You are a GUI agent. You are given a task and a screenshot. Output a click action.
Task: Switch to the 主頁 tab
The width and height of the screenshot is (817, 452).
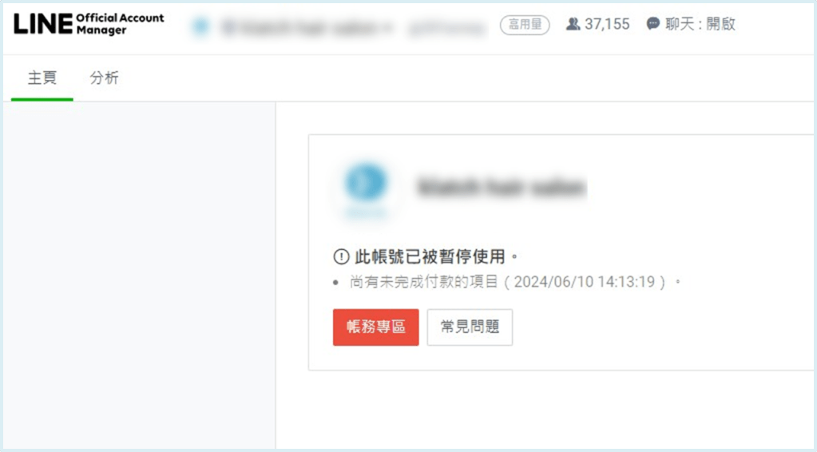point(42,78)
